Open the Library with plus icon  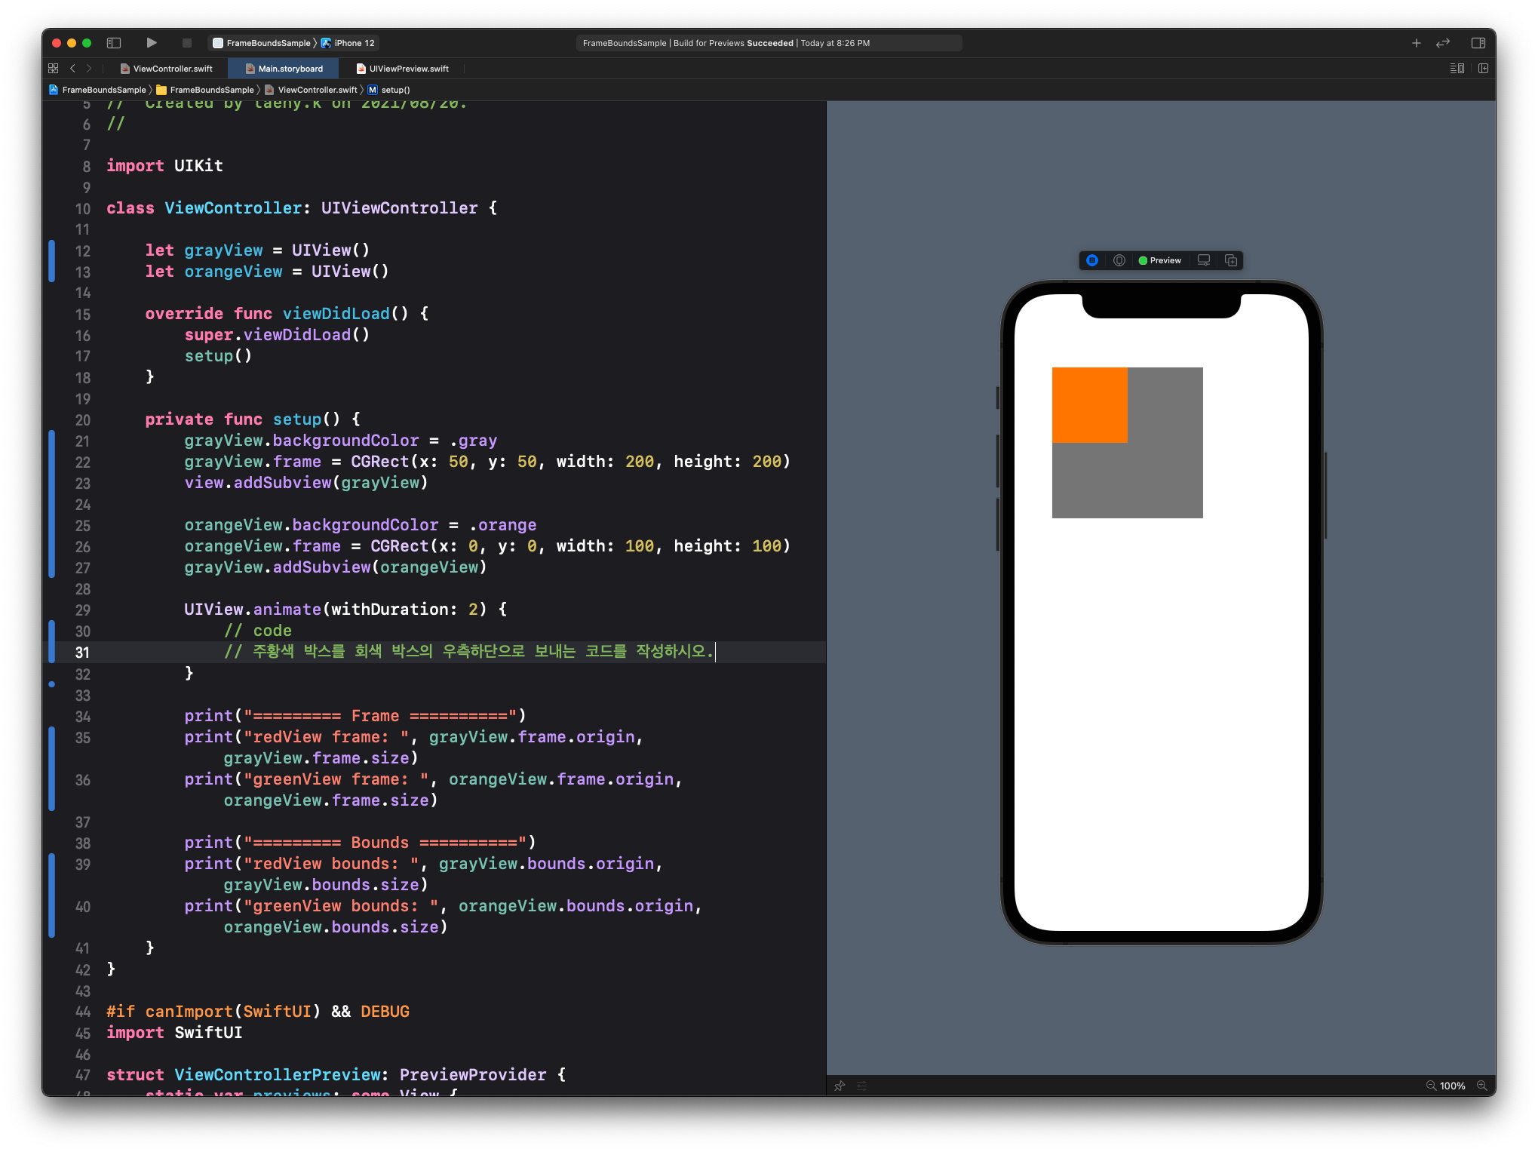[x=1416, y=43]
